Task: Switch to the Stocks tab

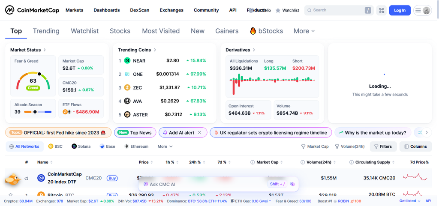Action: click(x=120, y=31)
